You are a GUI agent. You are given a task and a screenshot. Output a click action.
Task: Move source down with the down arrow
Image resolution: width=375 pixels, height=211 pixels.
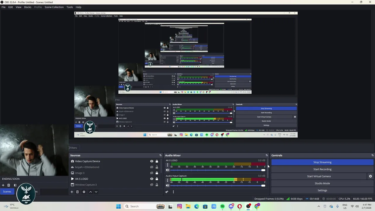(x=96, y=192)
